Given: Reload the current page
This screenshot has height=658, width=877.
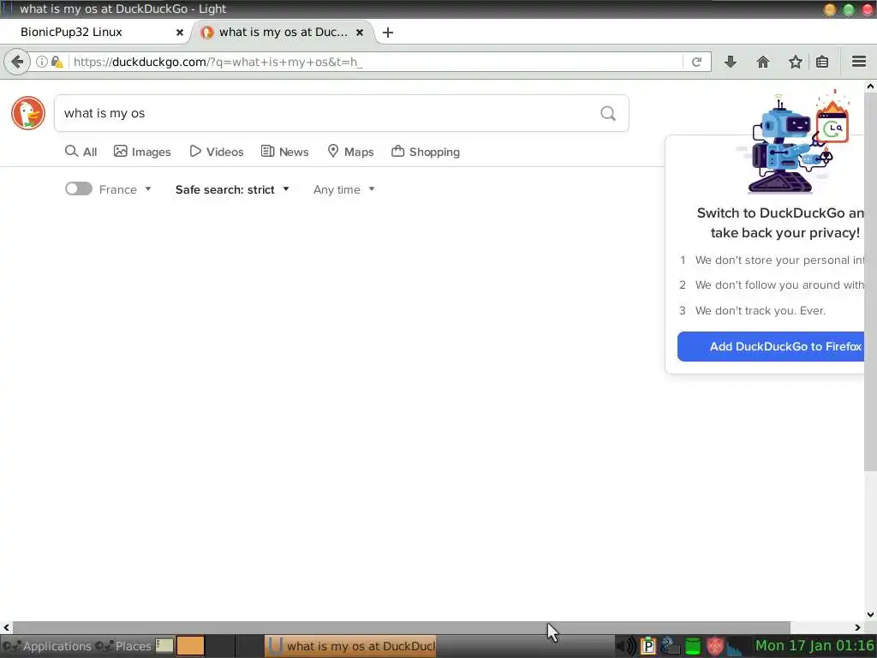Looking at the screenshot, I should click(696, 62).
